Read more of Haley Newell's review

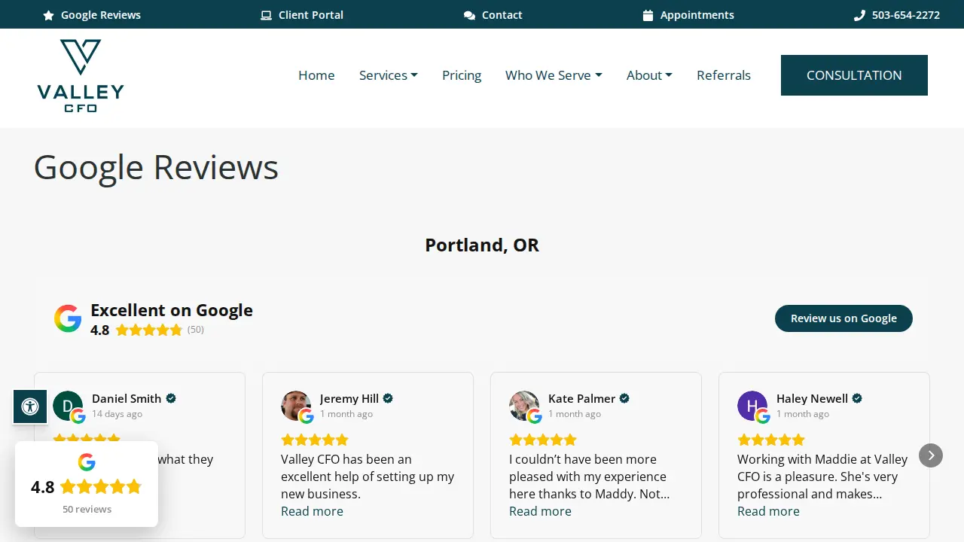[x=768, y=511]
